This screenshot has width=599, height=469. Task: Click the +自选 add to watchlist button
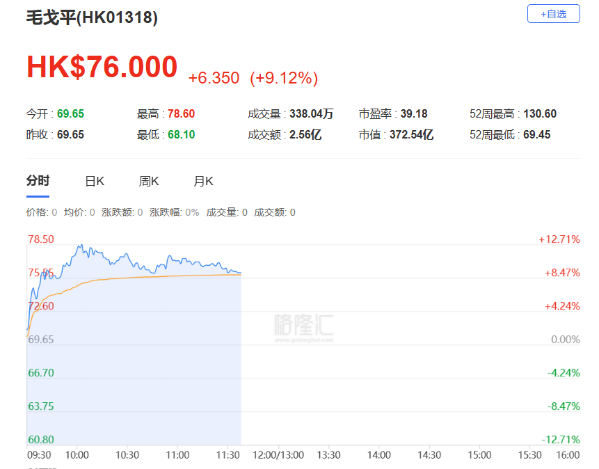click(553, 14)
